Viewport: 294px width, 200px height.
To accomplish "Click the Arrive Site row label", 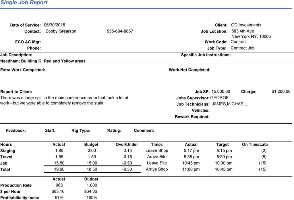I will pos(157,157).
